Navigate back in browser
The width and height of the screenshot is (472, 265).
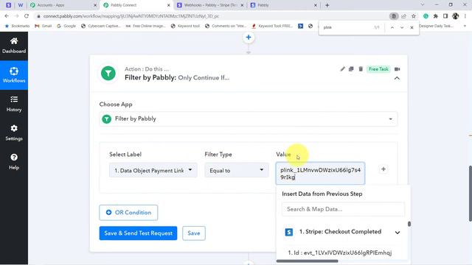tap(7, 16)
